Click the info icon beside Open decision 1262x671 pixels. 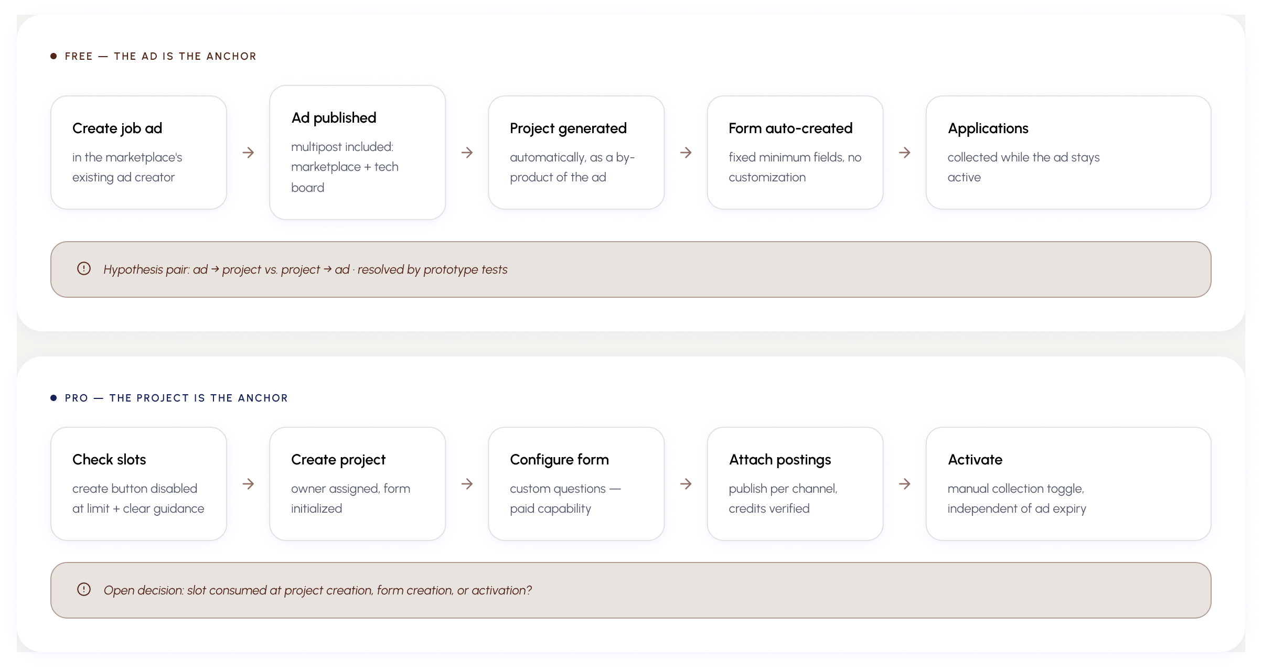point(84,590)
